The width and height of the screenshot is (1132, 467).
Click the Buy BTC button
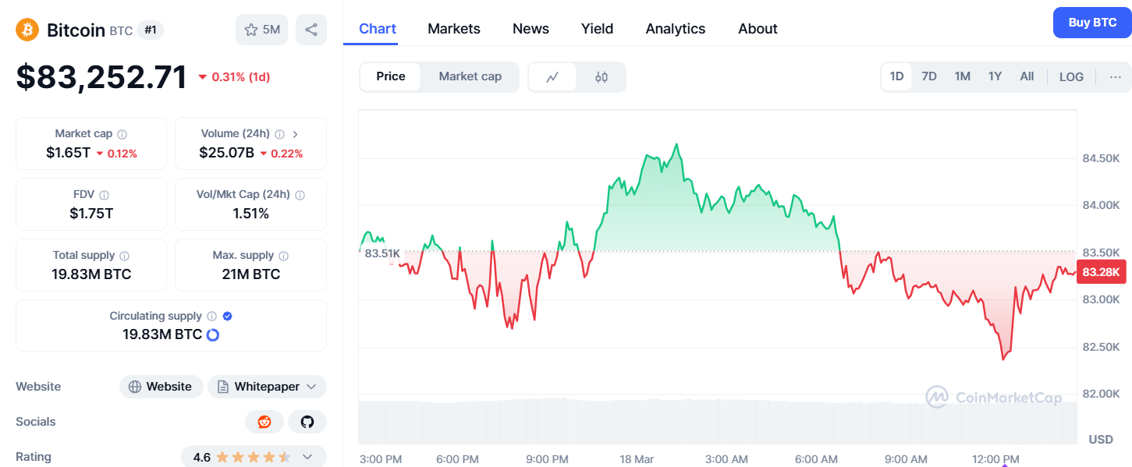(x=1092, y=23)
